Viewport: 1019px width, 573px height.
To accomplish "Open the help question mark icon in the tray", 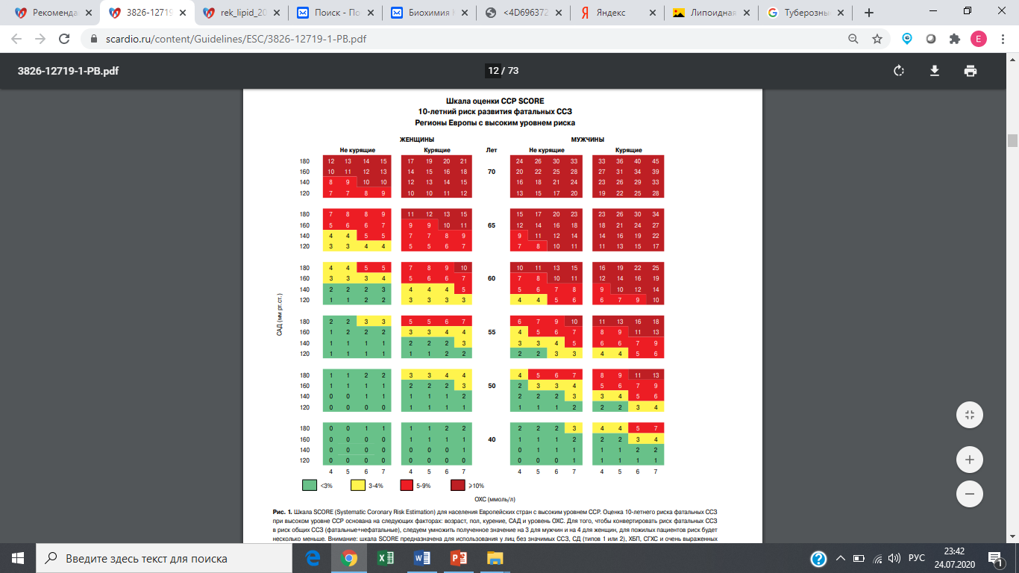I will 818,558.
